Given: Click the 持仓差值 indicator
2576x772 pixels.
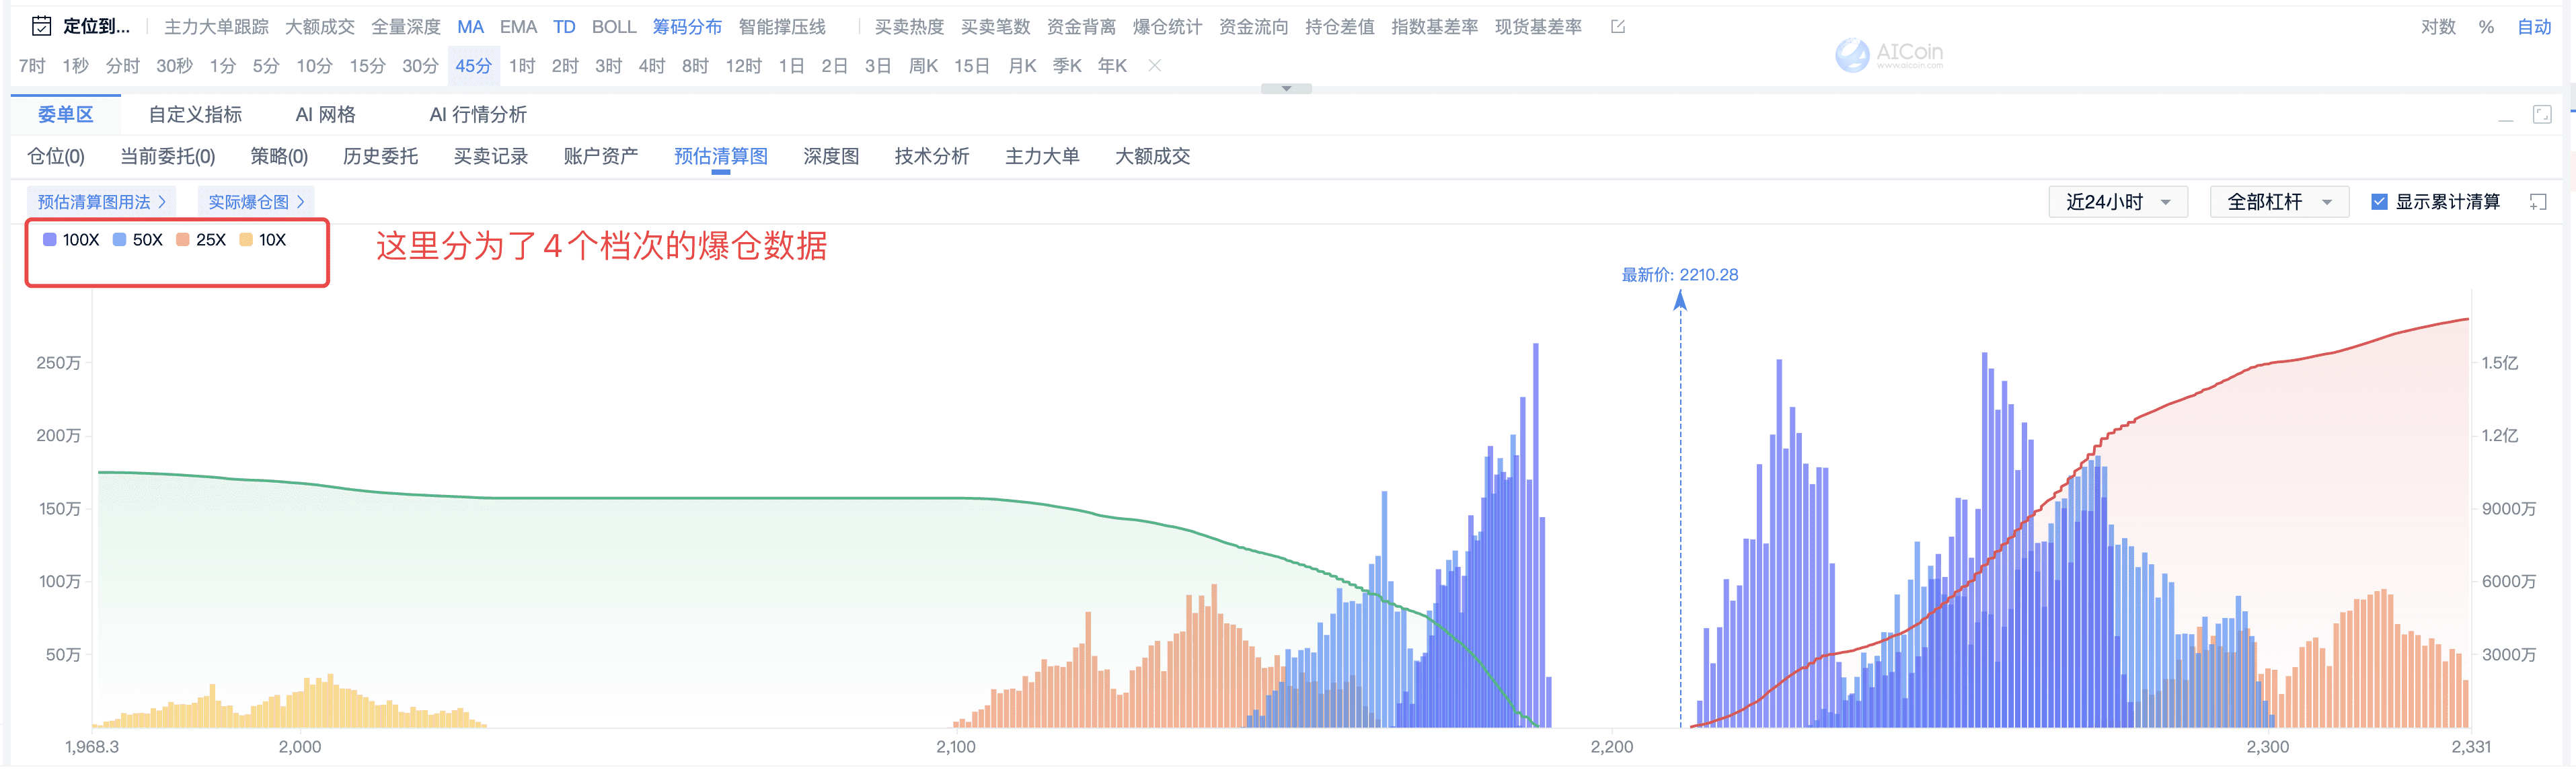Looking at the screenshot, I should [1339, 27].
